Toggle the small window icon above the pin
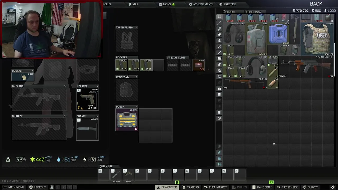This screenshot has height=190, width=338. (219, 146)
